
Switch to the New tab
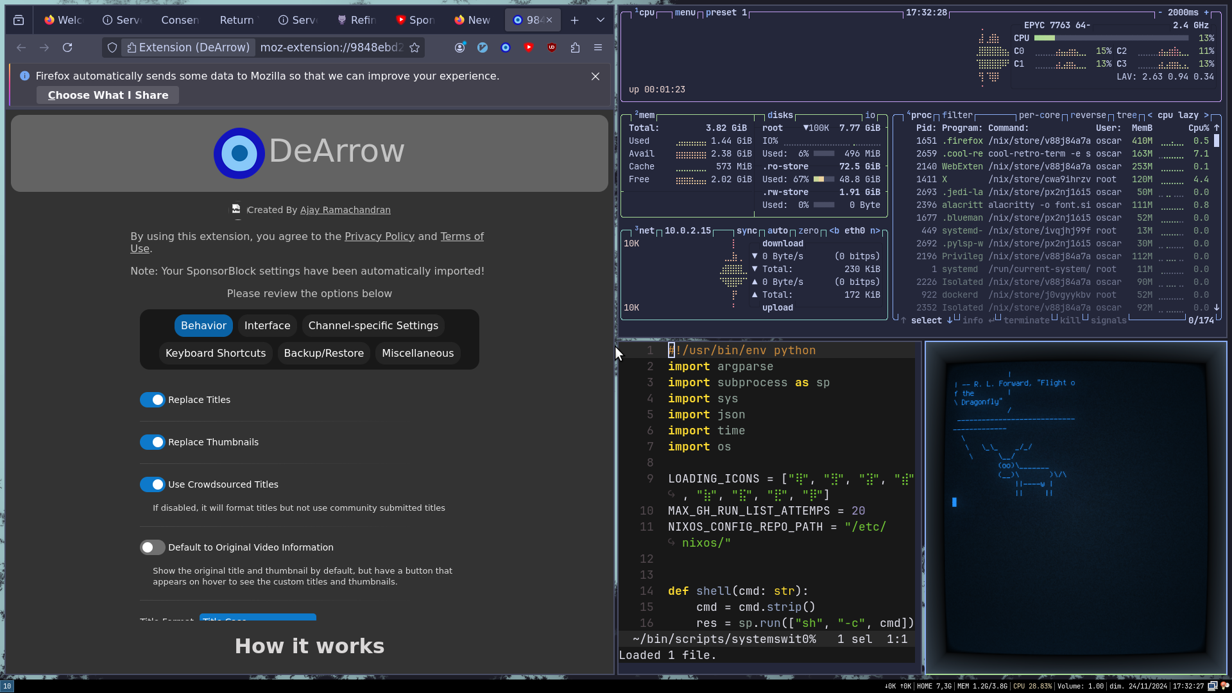pos(473,21)
